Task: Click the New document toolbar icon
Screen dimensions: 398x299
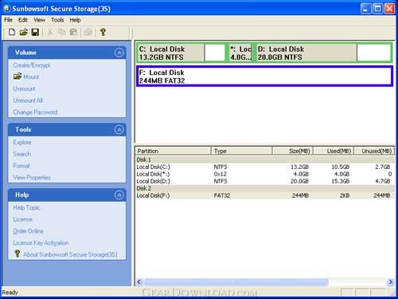Action: (x=12, y=32)
